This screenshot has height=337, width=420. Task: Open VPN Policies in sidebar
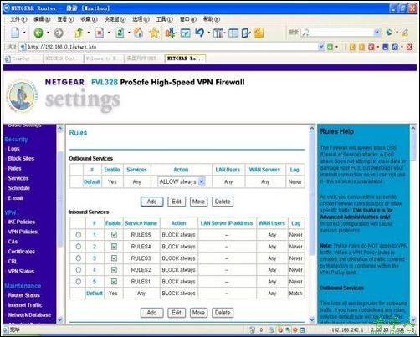23,232
